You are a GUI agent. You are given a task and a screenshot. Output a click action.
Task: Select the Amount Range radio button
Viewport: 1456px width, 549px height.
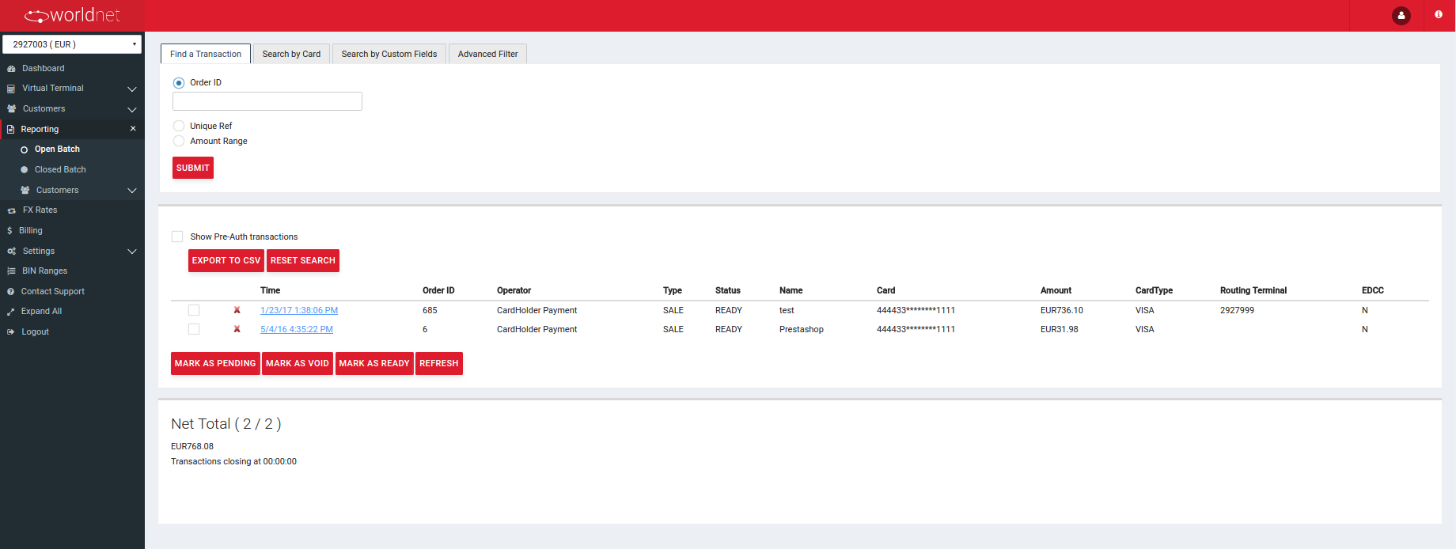tap(179, 141)
